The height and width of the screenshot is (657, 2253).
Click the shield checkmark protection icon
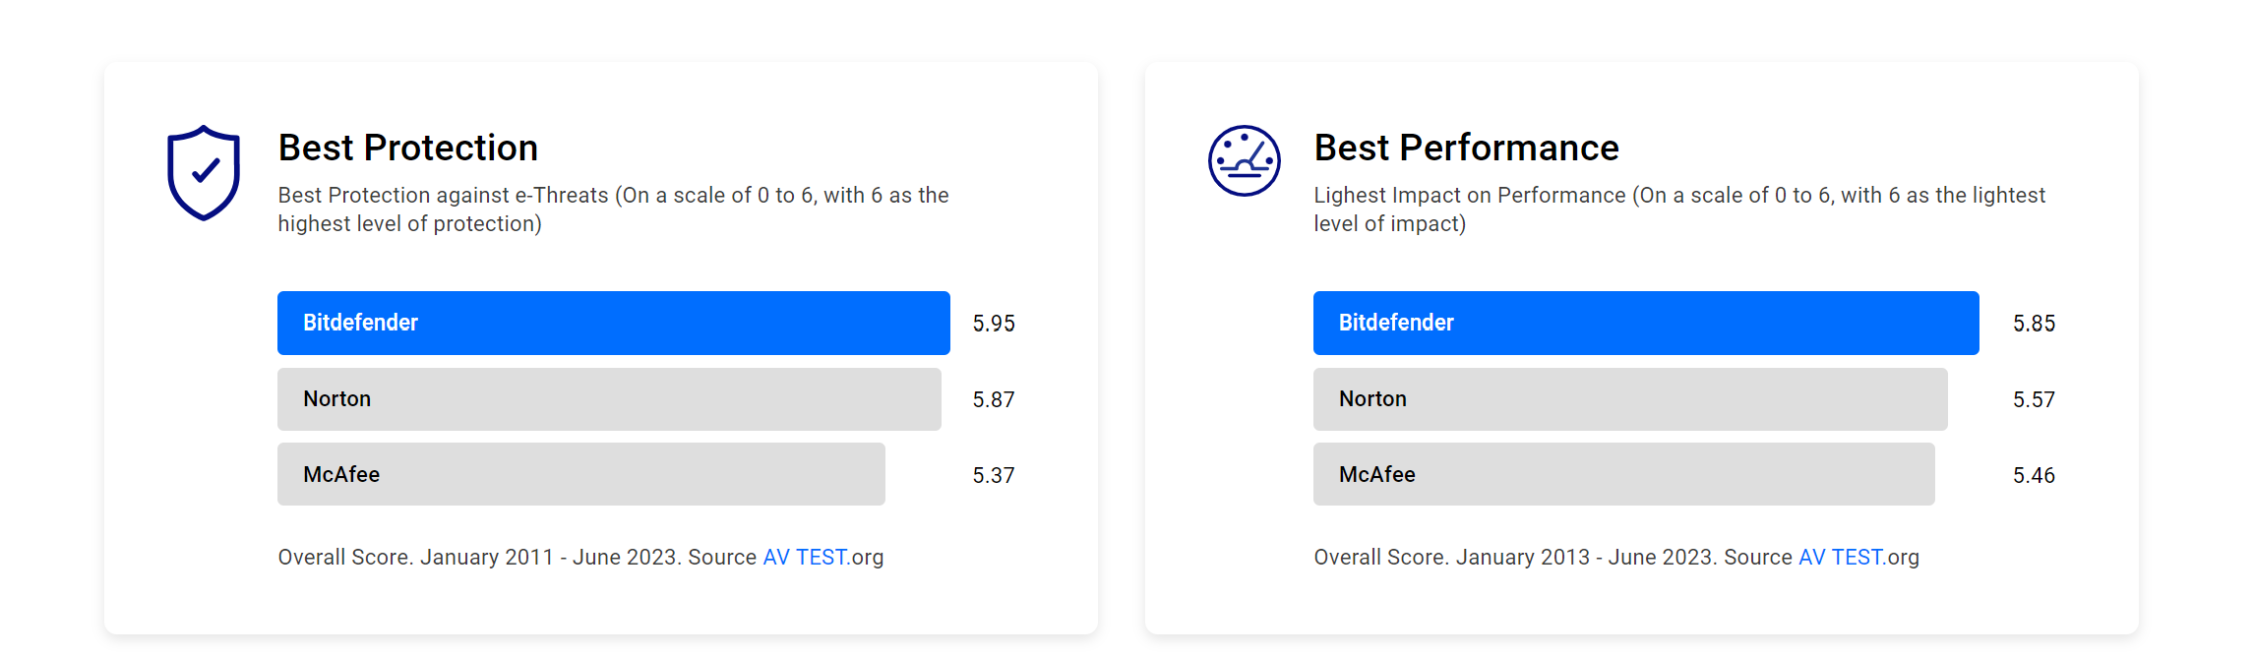click(204, 172)
